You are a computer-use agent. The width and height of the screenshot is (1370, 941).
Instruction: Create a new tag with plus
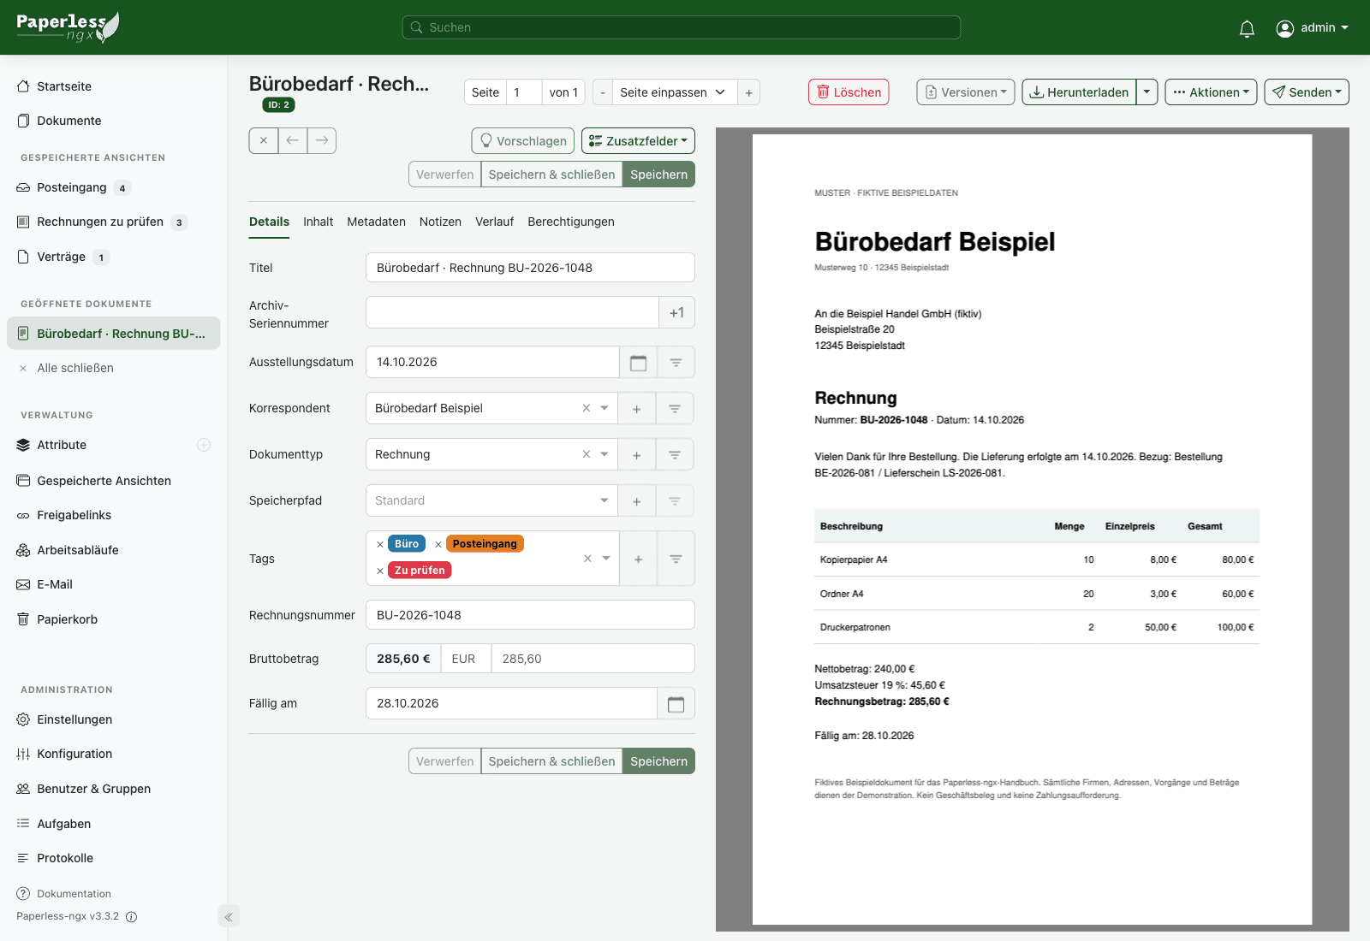click(638, 559)
